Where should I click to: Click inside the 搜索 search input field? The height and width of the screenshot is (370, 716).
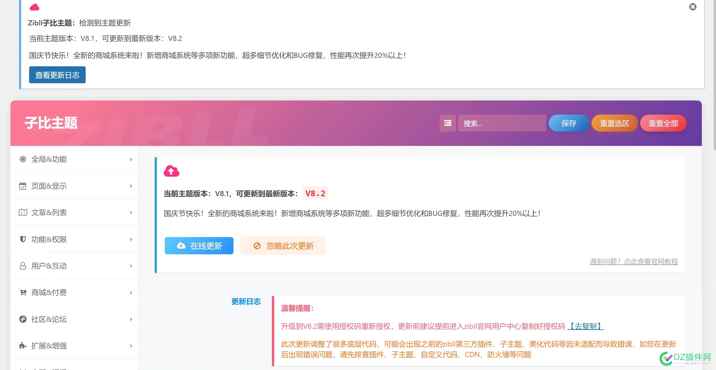tap(502, 123)
